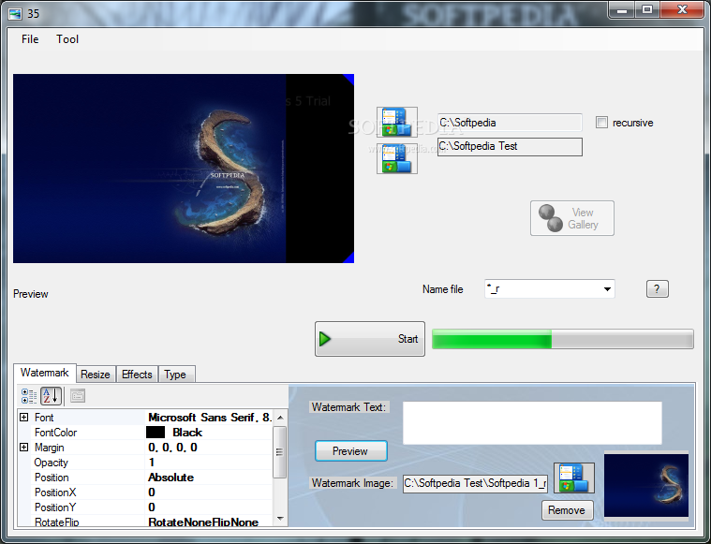Click the watermark image browse icon

(574, 478)
